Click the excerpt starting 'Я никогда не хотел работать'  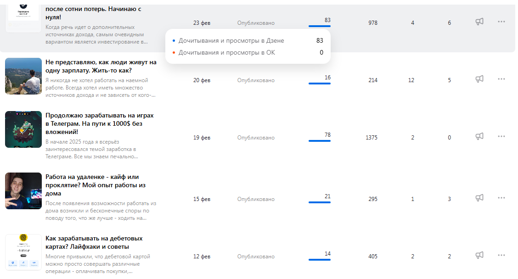click(x=101, y=88)
